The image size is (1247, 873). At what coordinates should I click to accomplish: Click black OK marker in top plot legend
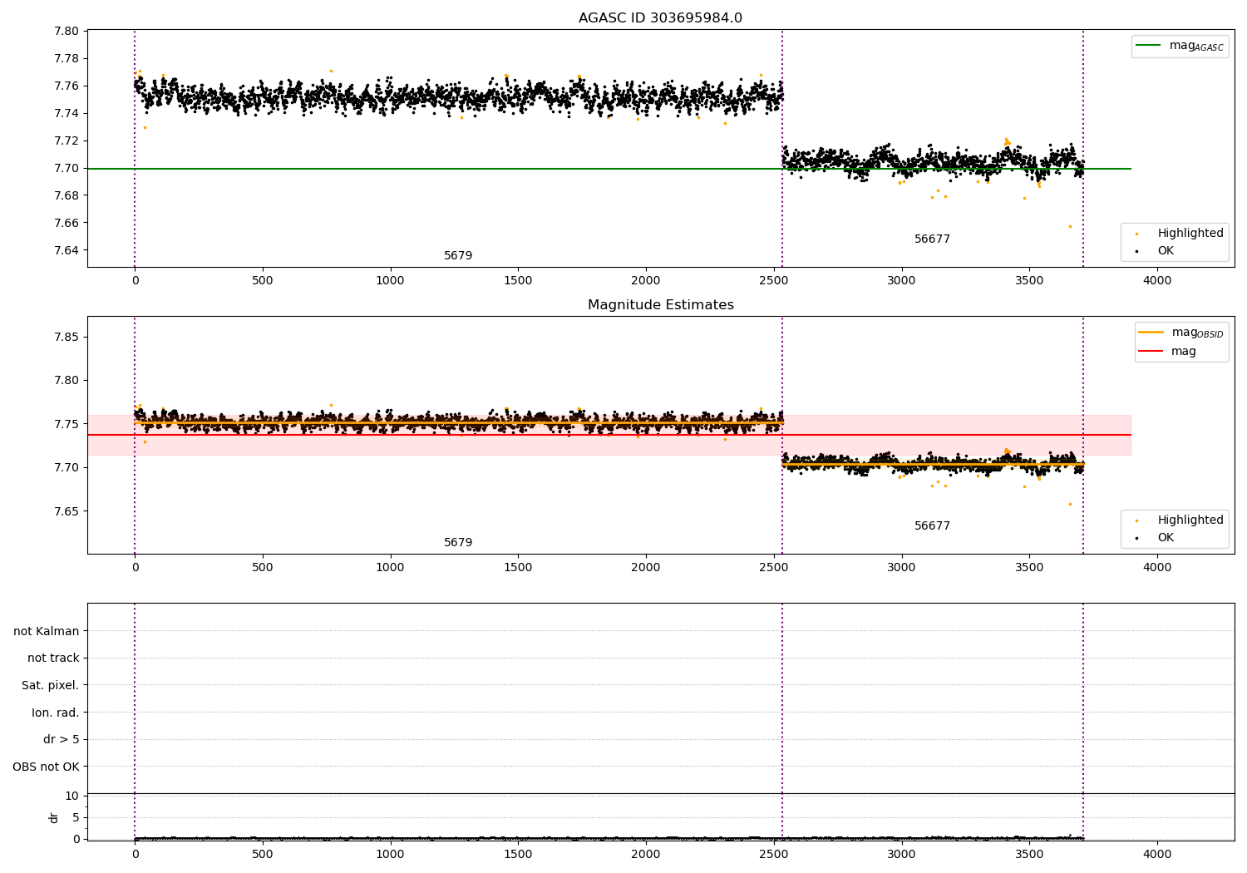(x=1136, y=251)
